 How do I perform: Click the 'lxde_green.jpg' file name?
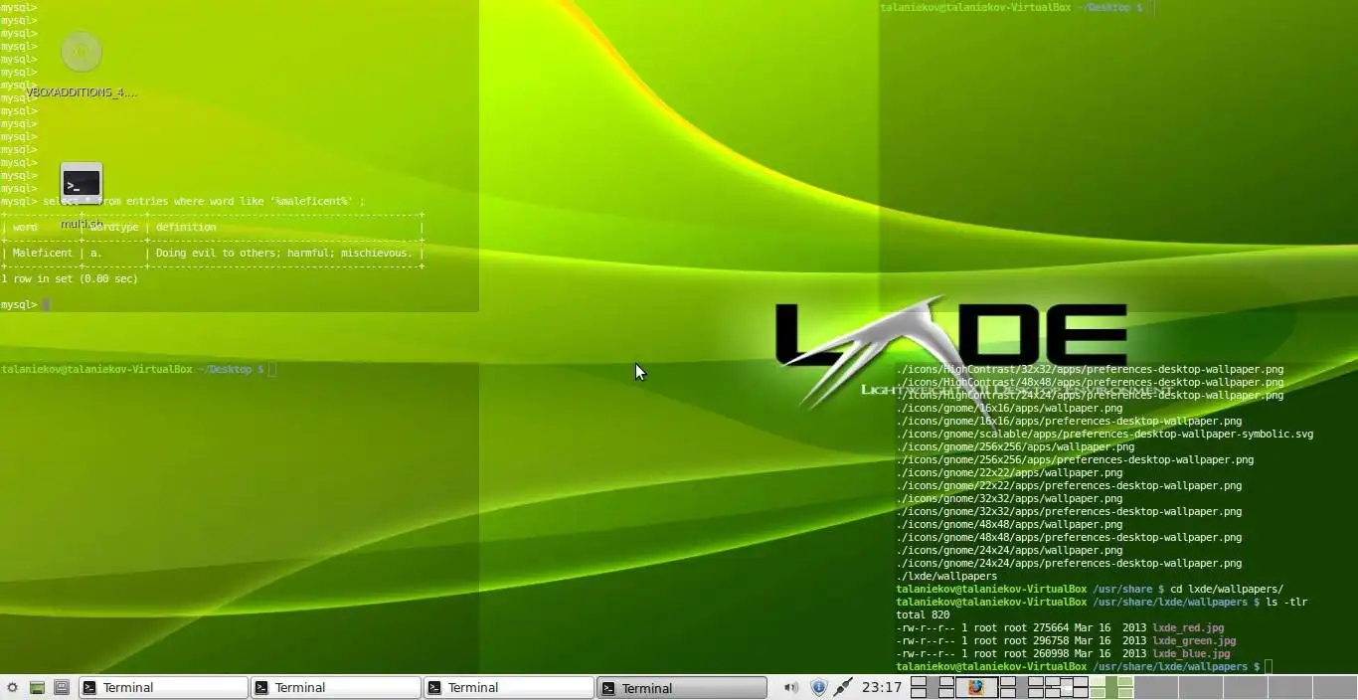(1194, 640)
